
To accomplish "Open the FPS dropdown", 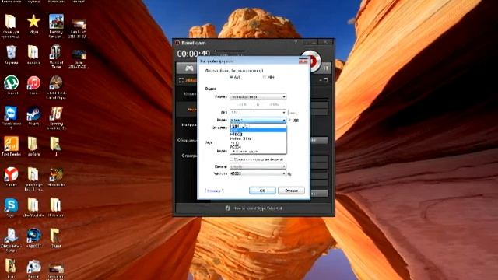I will click(258, 112).
